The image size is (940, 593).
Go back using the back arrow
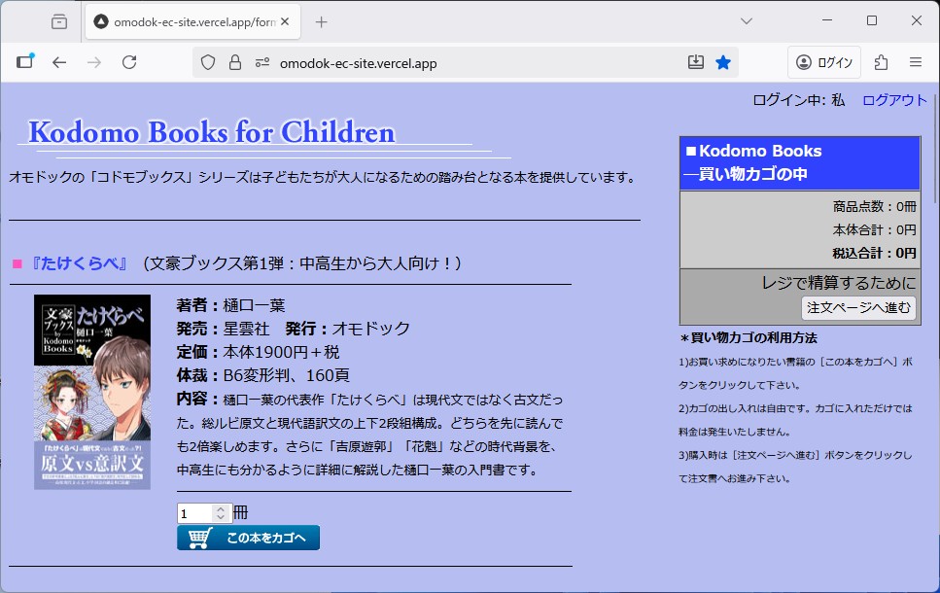click(59, 62)
